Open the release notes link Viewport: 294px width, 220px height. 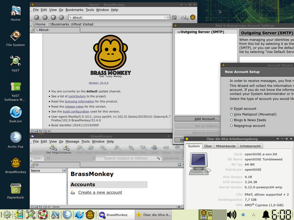[74, 106]
